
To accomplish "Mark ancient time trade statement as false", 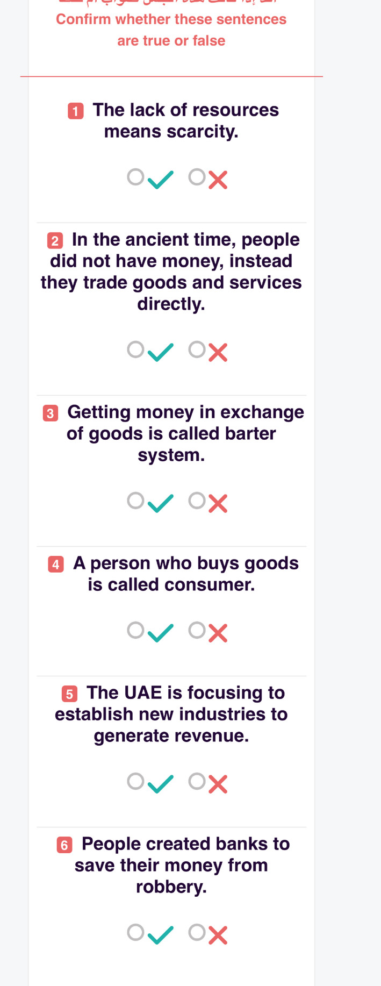I will 197,349.
